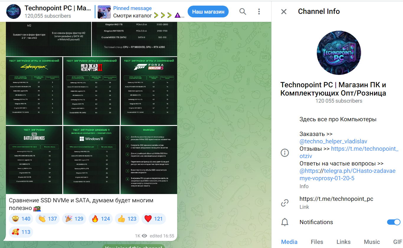Switch to the Files tab
The width and height of the screenshot is (403, 248).
click(x=317, y=242)
